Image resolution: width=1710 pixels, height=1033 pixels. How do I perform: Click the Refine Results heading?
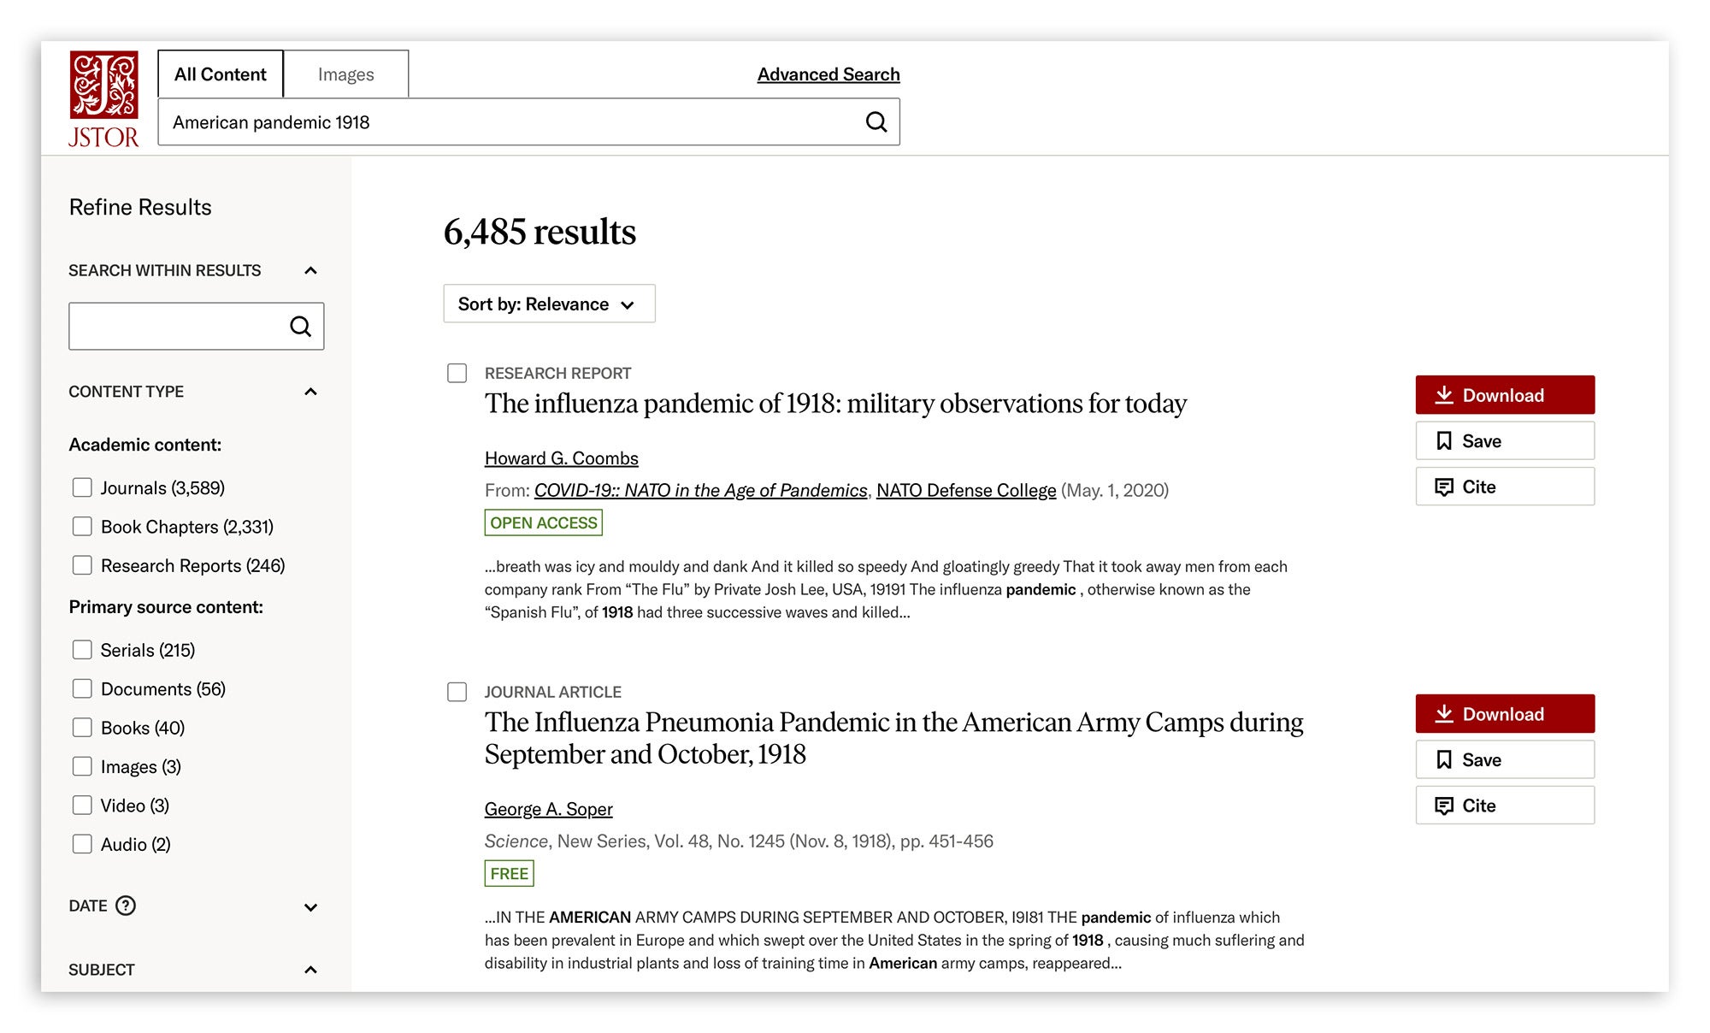click(x=140, y=208)
